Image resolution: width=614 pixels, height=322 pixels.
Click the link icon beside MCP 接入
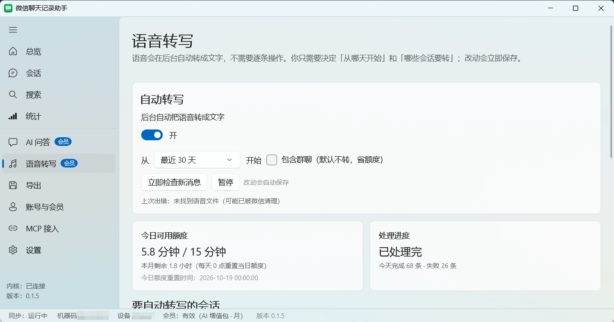13,228
